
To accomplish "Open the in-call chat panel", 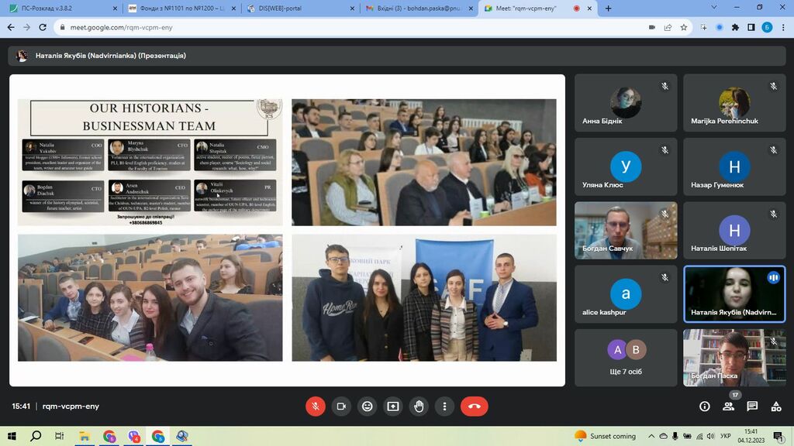I will [752, 407].
